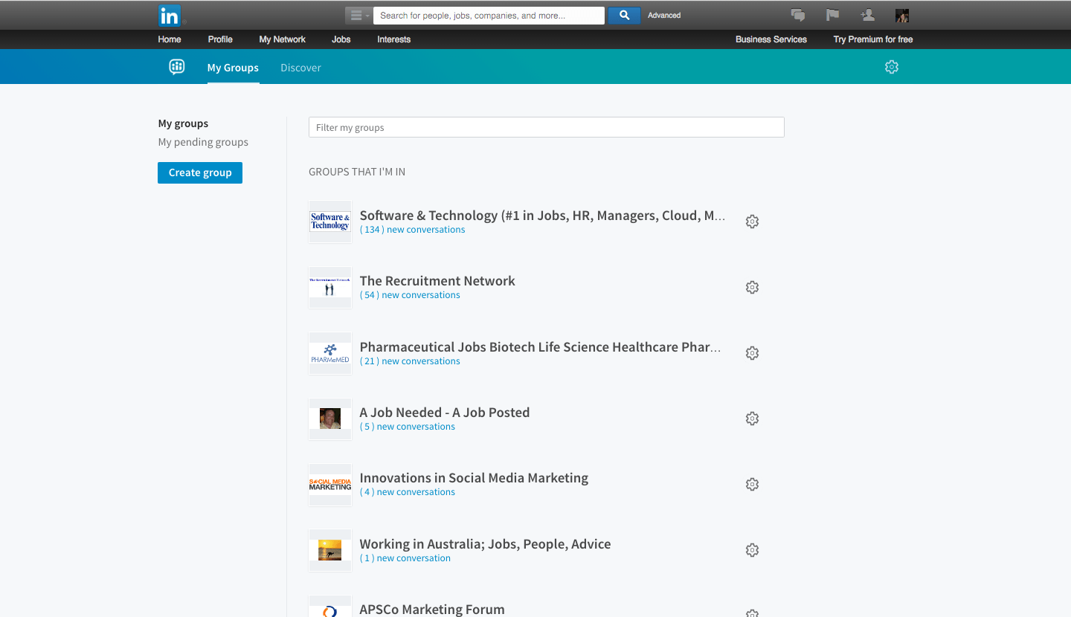Click the blue magnifier search button
The width and height of the screenshot is (1071, 617).
click(x=624, y=16)
